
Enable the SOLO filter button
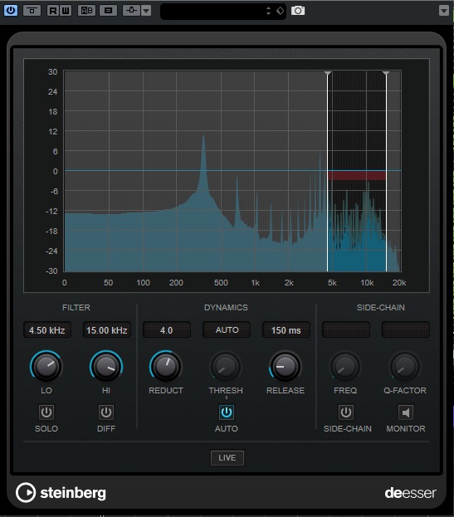(x=46, y=412)
